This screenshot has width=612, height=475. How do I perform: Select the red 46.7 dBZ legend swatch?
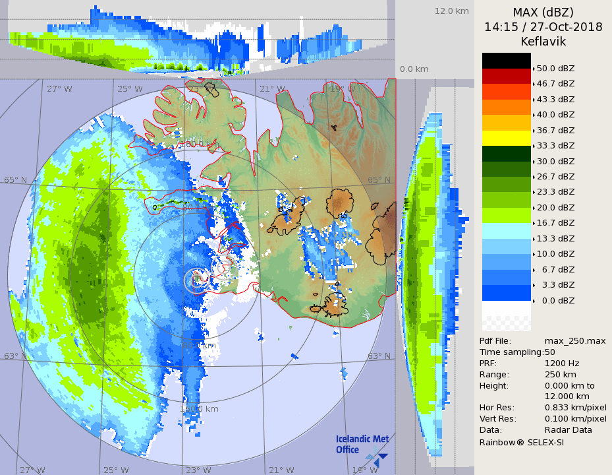pos(506,77)
